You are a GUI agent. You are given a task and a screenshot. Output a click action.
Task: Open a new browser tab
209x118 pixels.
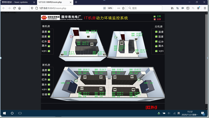(76, 2)
